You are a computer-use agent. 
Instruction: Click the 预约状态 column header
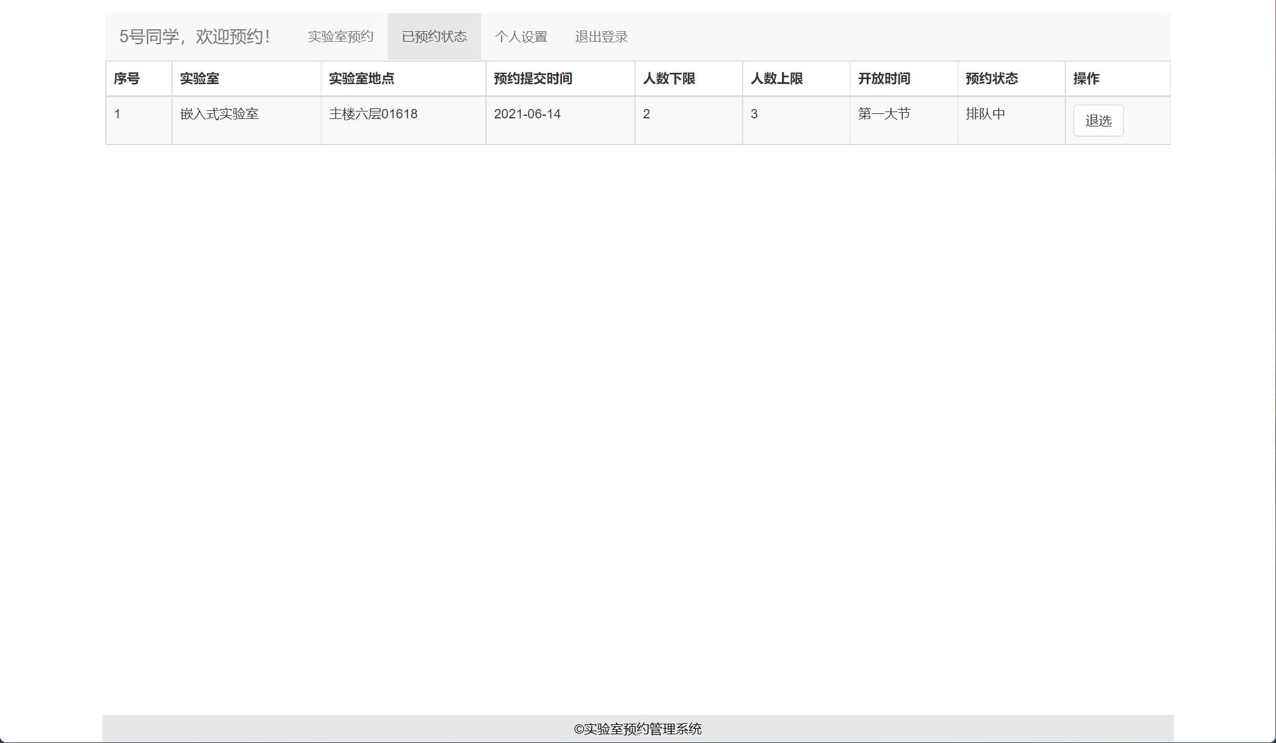click(991, 78)
